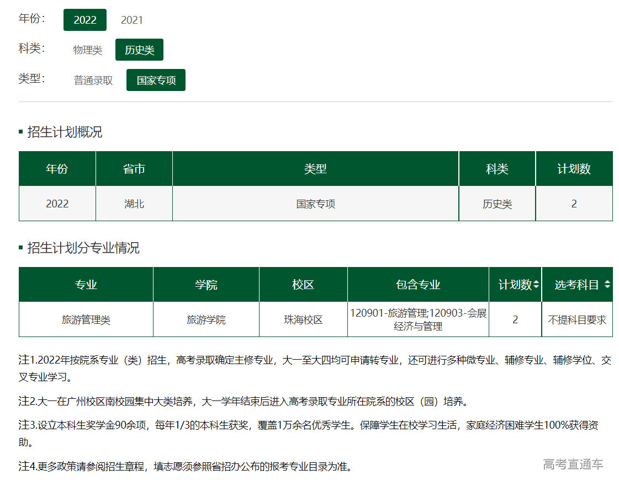Switch admission type to 普通录取
Viewport: 619px width, 486px height.
click(x=93, y=80)
